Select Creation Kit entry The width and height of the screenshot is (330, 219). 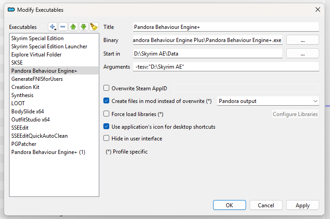(x=54, y=87)
